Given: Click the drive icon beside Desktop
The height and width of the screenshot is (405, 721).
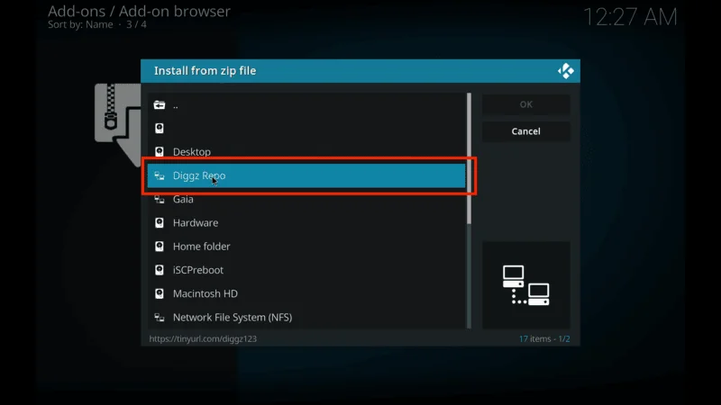Looking at the screenshot, I should tap(160, 152).
